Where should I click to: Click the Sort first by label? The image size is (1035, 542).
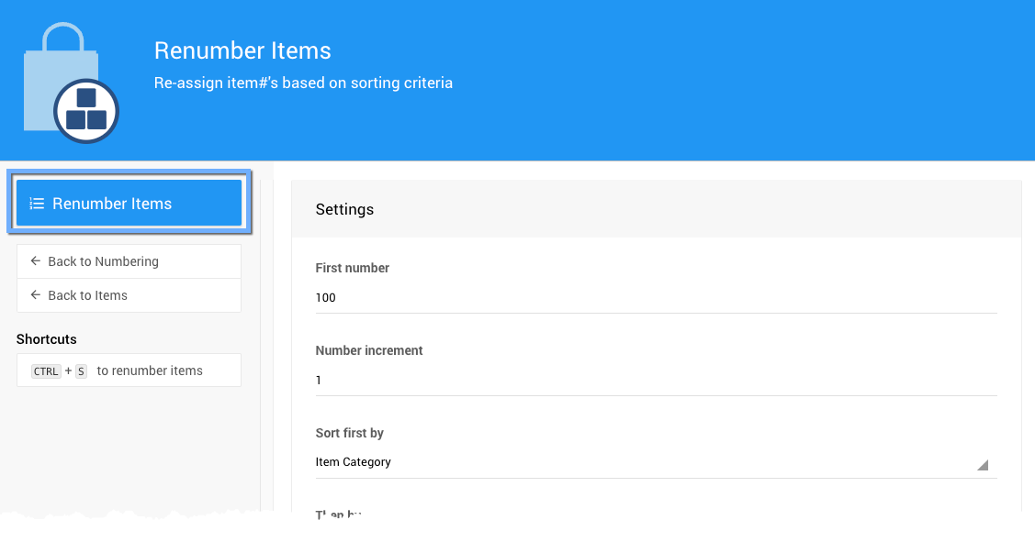click(x=350, y=433)
